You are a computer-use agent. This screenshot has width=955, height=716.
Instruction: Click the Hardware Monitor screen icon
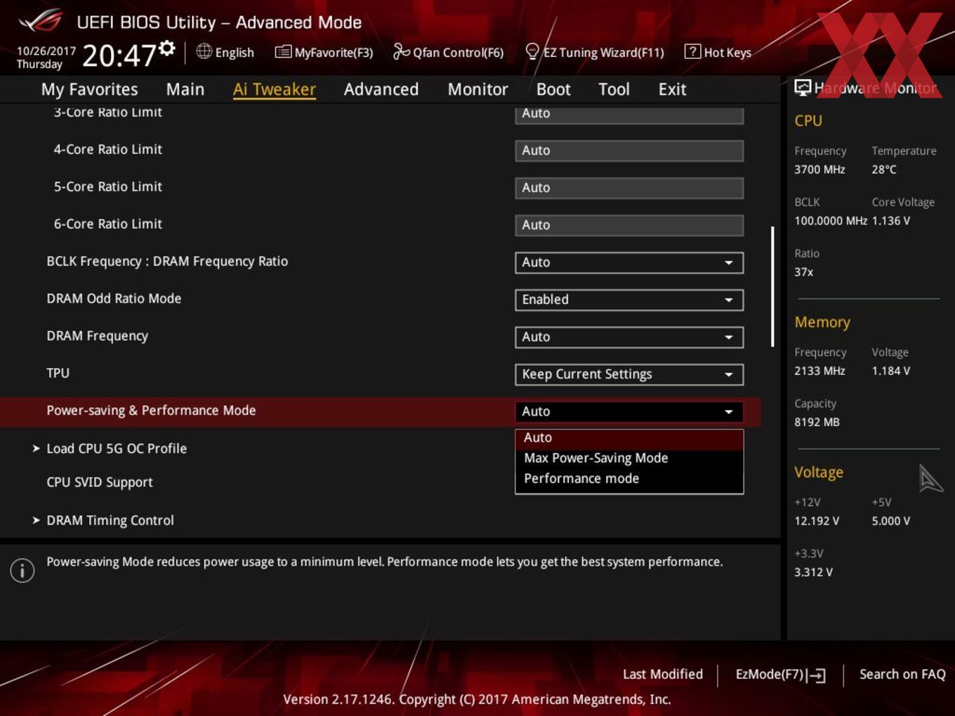(802, 88)
